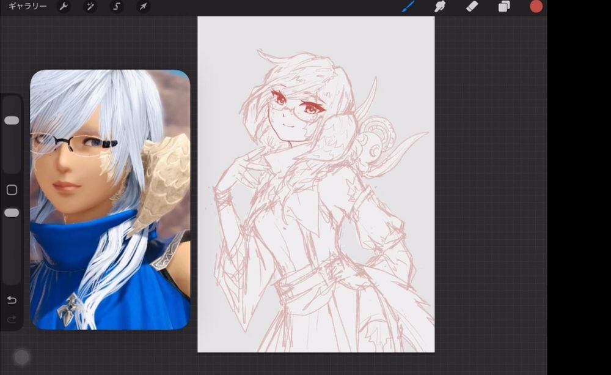This screenshot has height=375, width=611.
Task: Redo with the redo arrow in sidebar
Action: 12,319
